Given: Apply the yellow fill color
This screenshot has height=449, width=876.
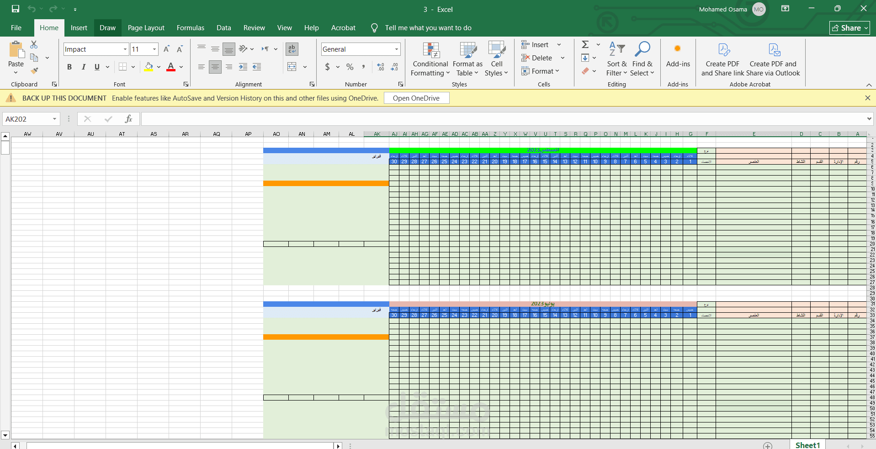Looking at the screenshot, I should [x=149, y=67].
